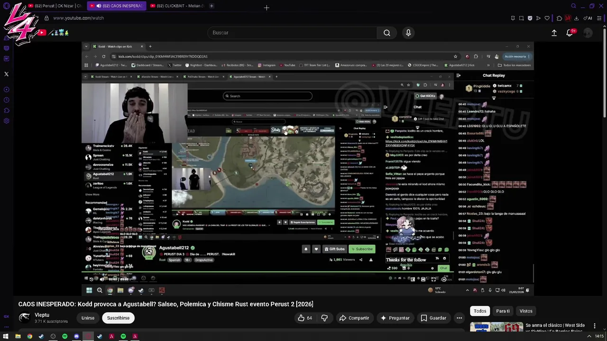Select the Todos filter chip
The image size is (607, 341).
tap(480, 311)
